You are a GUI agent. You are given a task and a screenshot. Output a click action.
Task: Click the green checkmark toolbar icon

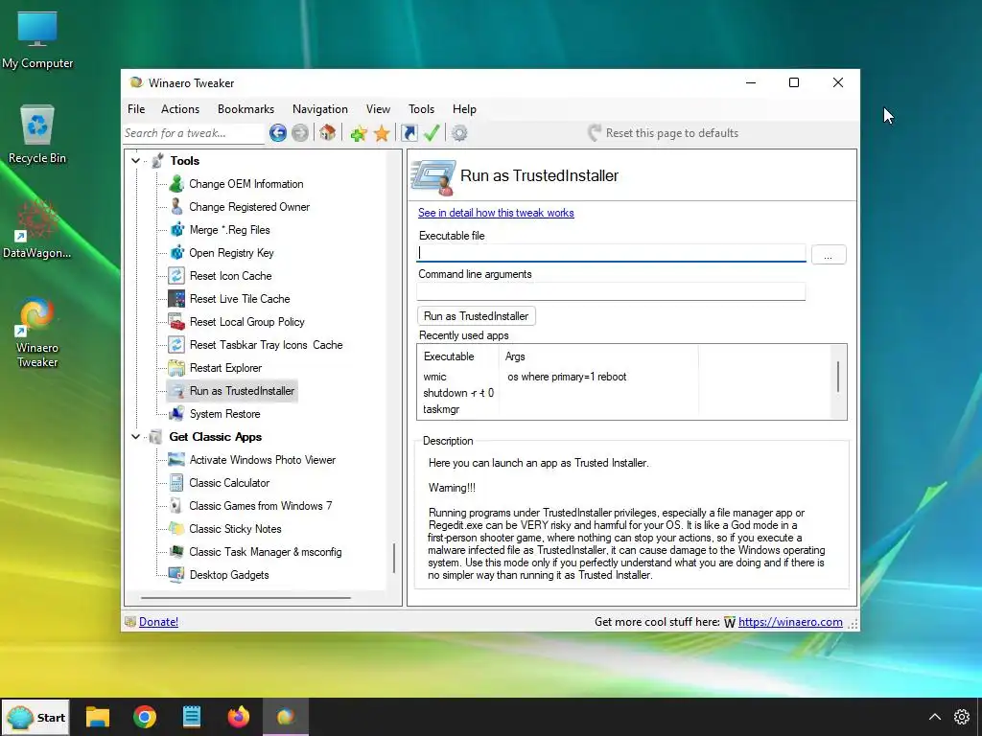[431, 132]
